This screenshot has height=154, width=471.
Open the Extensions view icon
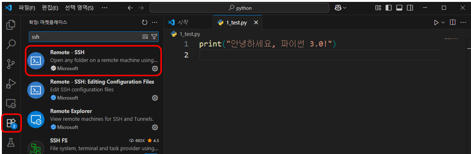tap(11, 123)
